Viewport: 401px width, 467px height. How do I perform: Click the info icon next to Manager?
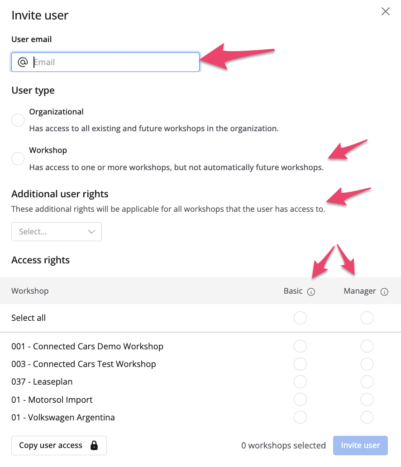(x=384, y=292)
